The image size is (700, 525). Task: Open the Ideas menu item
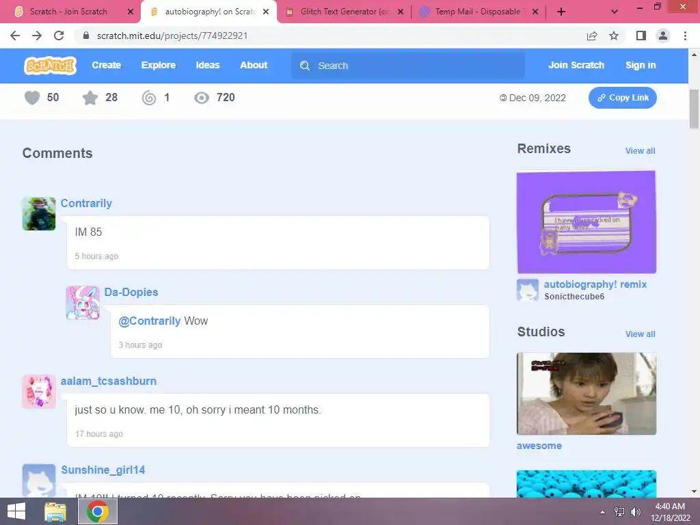point(208,65)
